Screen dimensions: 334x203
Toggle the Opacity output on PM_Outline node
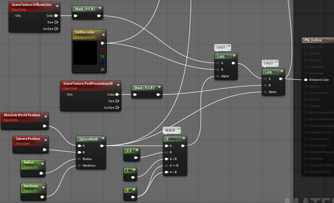click(x=305, y=86)
